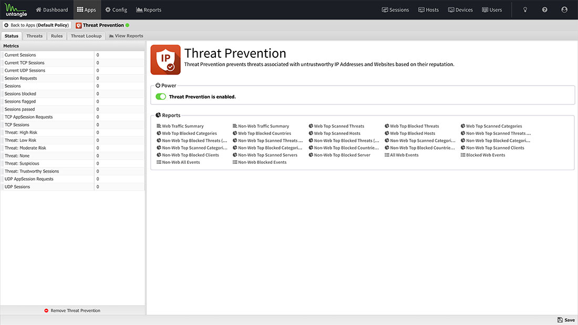Select Threat: Trustworthy Sessions metric
578x325 pixels.
coord(73,171)
